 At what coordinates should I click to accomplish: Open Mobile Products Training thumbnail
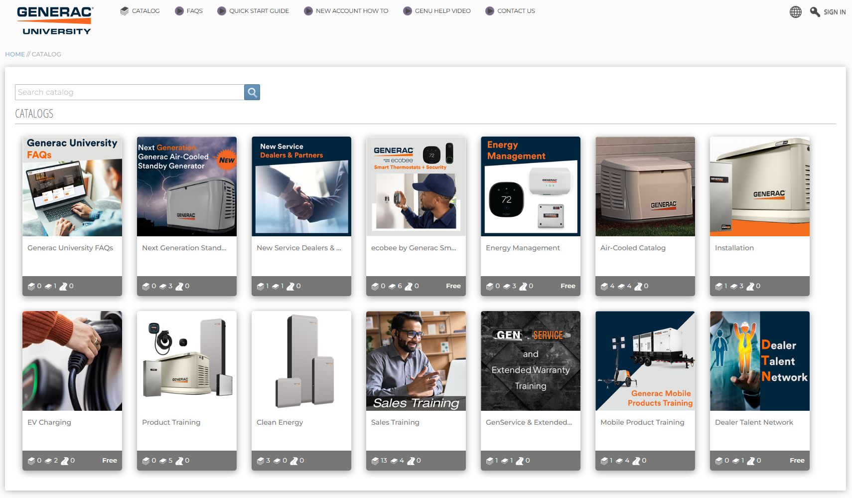click(645, 361)
